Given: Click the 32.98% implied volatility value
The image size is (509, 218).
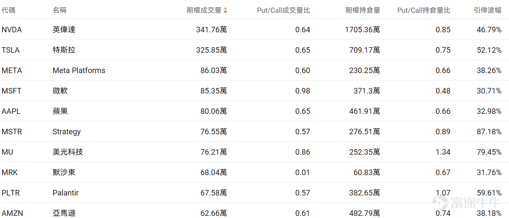Looking at the screenshot, I should coord(489,112).
